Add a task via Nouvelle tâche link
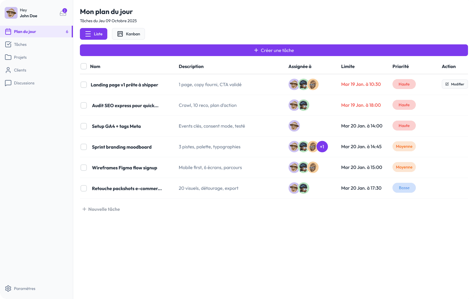The image size is (475, 299). point(101,209)
